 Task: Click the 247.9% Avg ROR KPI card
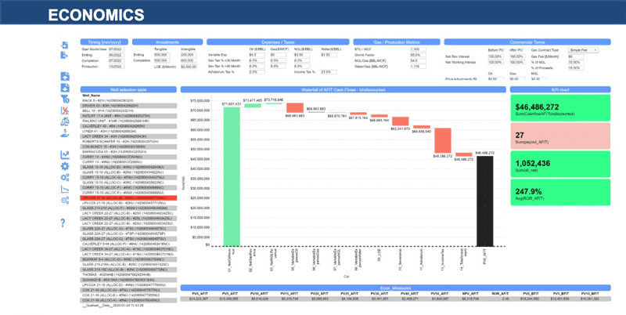pyautogui.click(x=560, y=194)
